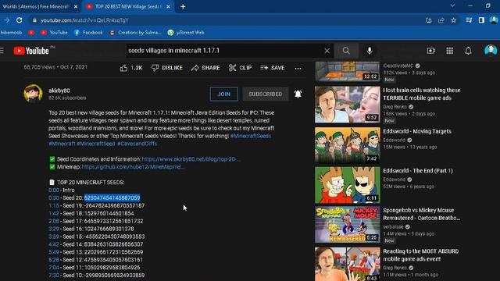Screen dimensions: 500x281
Task: Open the YouTube home logo
Action: click(x=31, y=51)
